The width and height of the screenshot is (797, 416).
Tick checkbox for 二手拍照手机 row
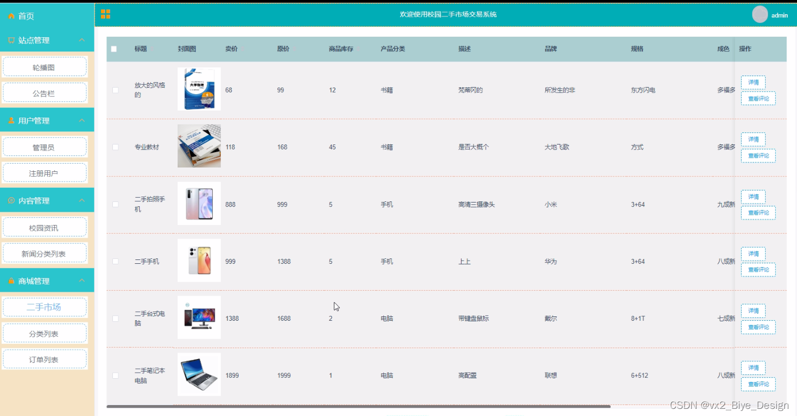[x=115, y=205]
